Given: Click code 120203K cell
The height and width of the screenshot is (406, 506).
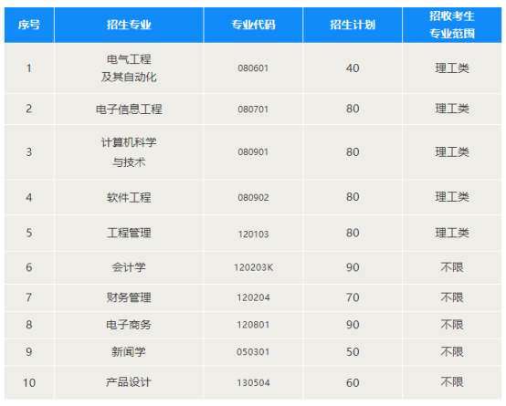Looking at the screenshot, I should pyautogui.click(x=253, y=267).
